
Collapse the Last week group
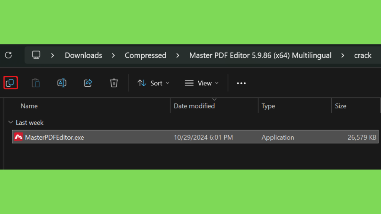(10, 122)
